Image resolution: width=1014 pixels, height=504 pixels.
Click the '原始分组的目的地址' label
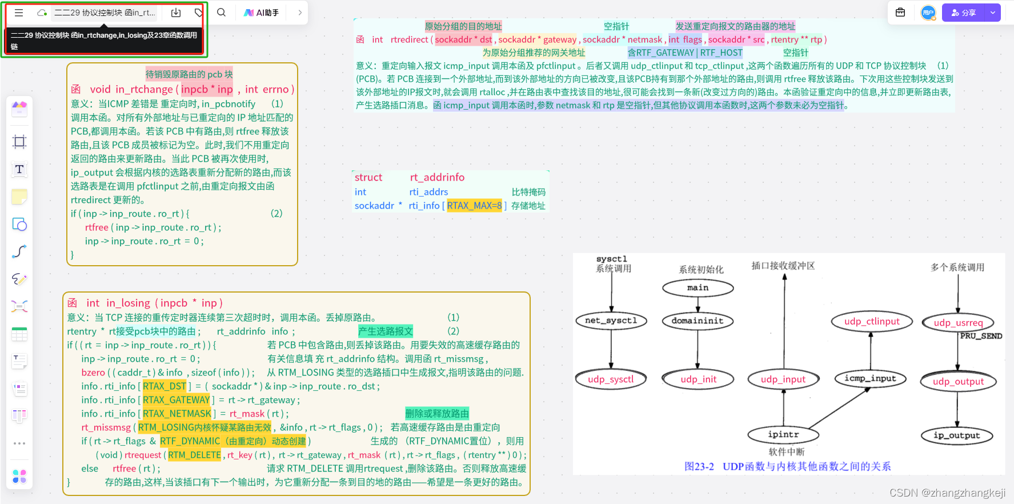(x=463, y=26)
